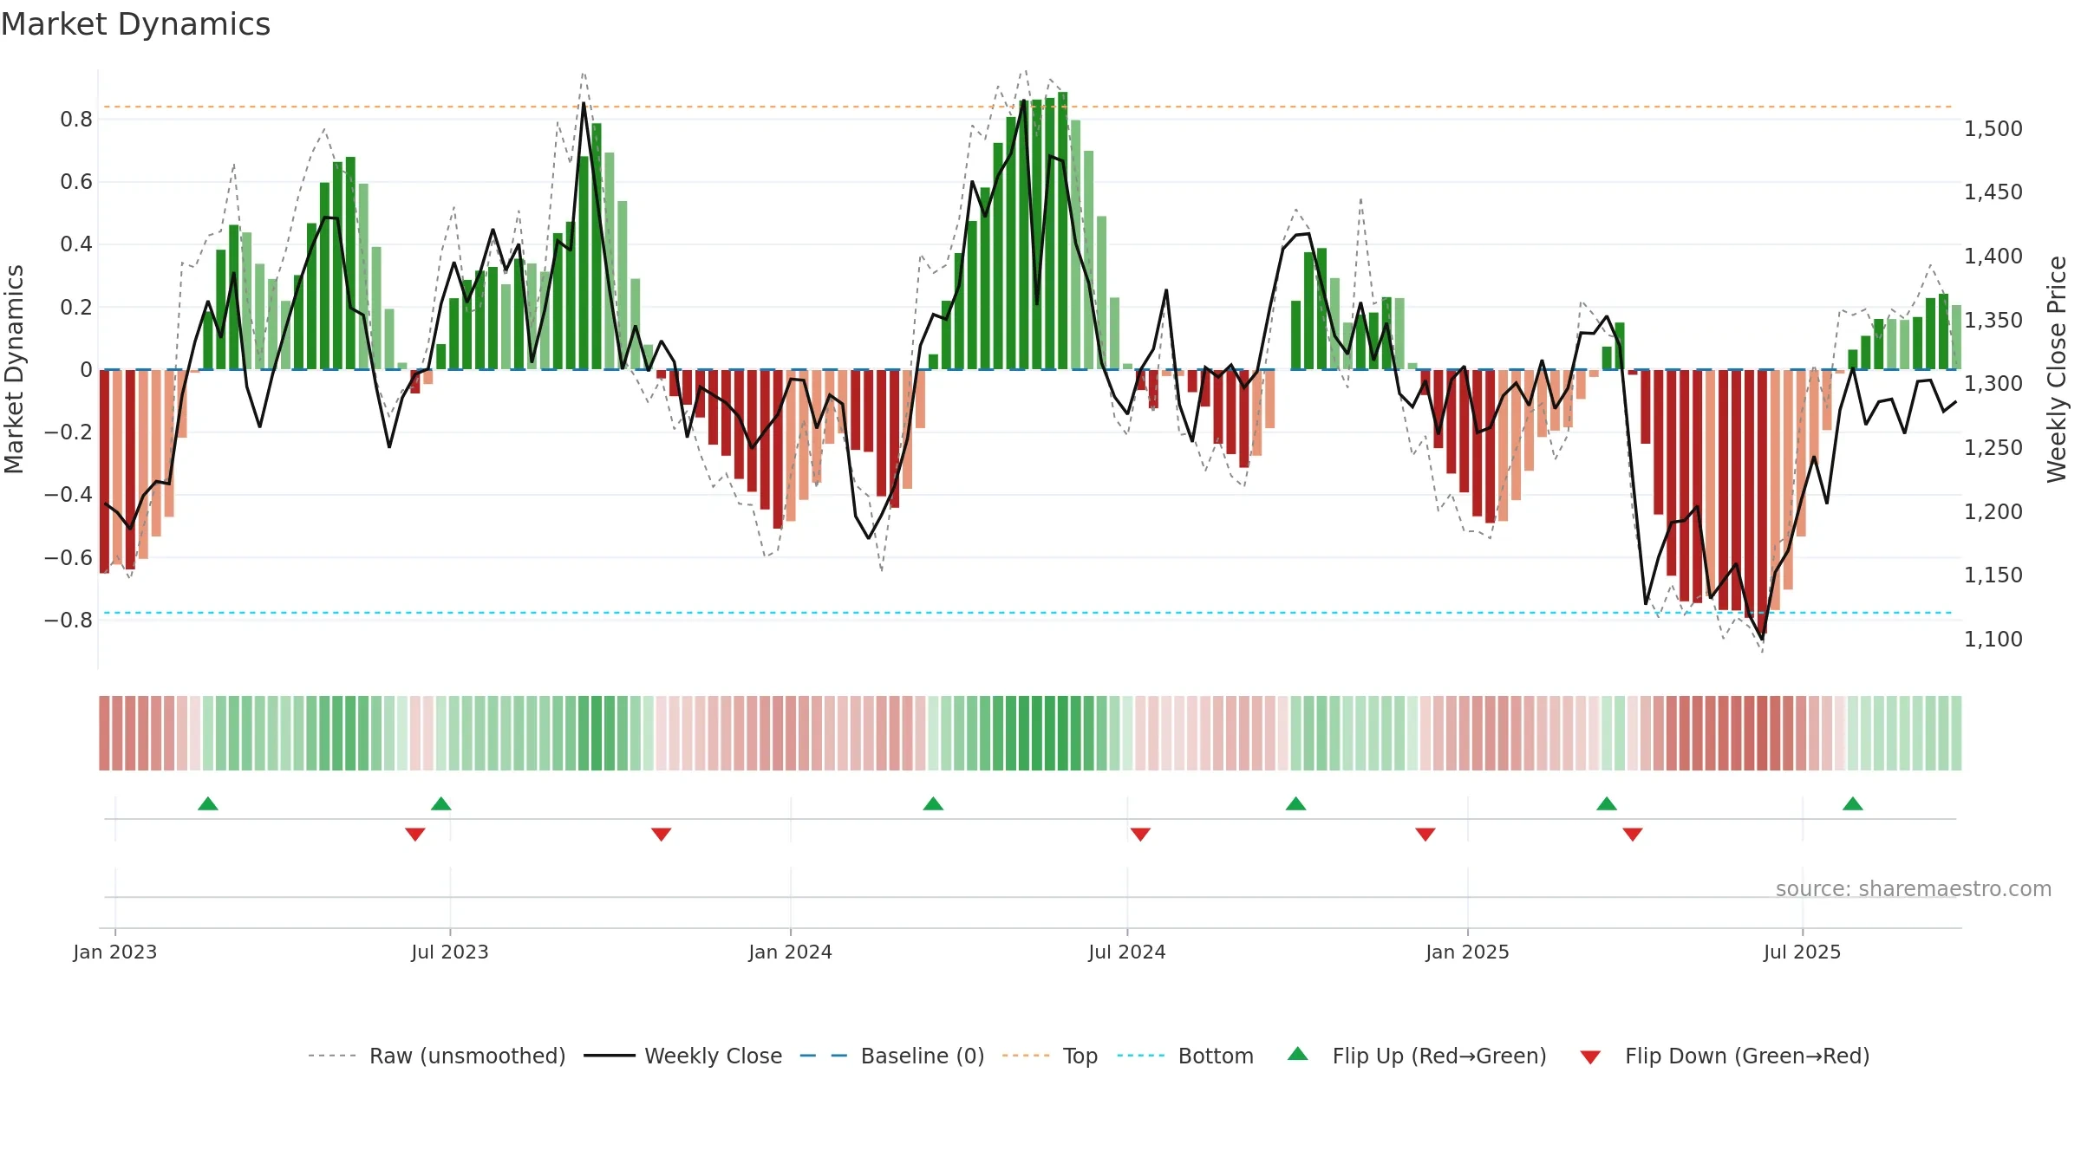Click the Jul 2023 x-axis label
This screenshot has height=1170, width=2081.
click(450, 952)
